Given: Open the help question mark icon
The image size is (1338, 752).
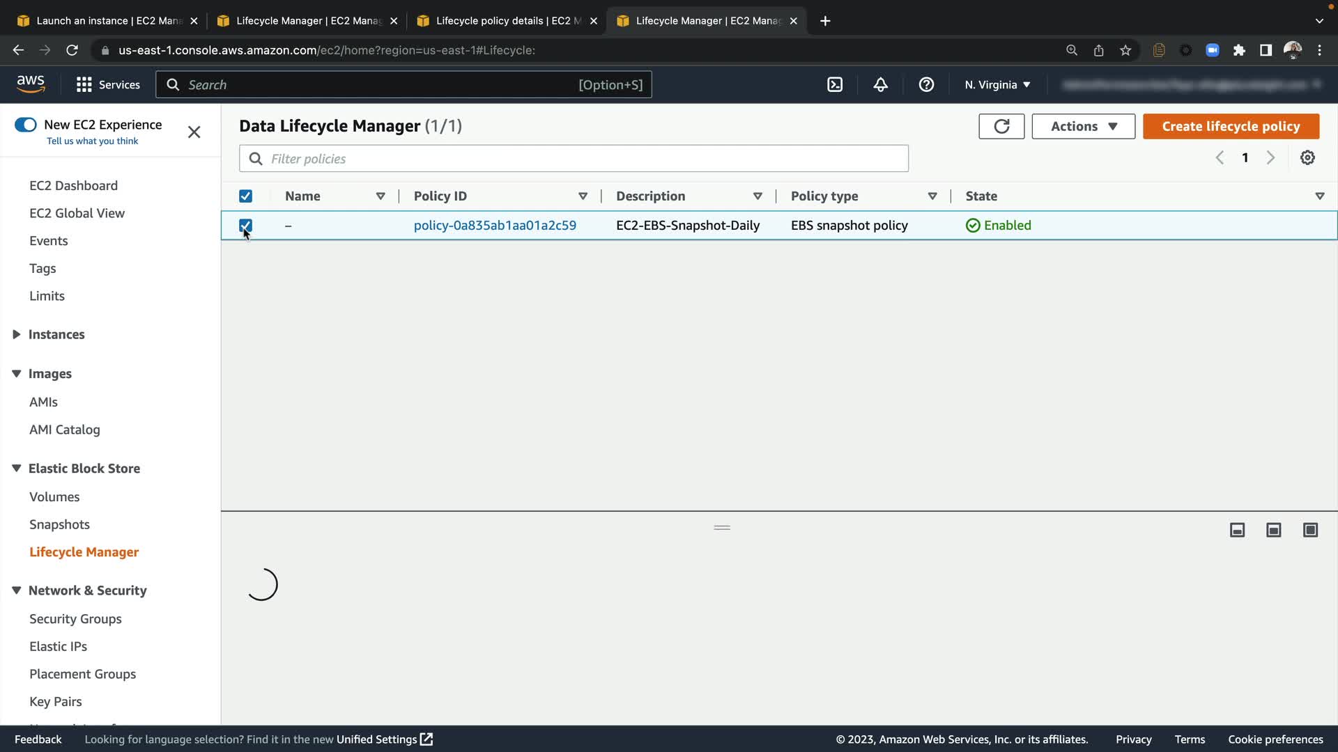Looking at the screenshot, I should (926, 85).
